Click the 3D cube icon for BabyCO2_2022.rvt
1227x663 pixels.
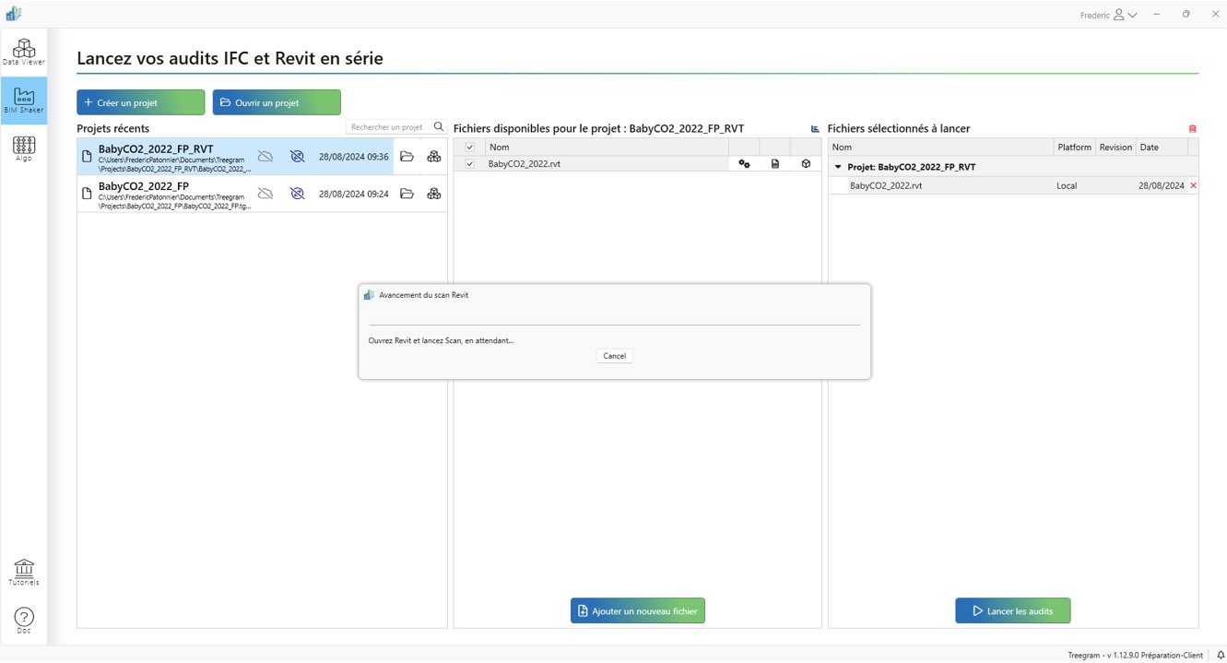click(x=806, y=163)
